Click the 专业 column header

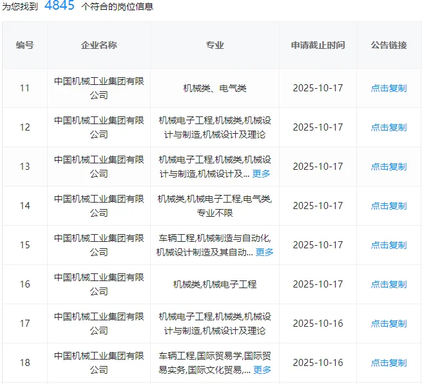(215, 45)
